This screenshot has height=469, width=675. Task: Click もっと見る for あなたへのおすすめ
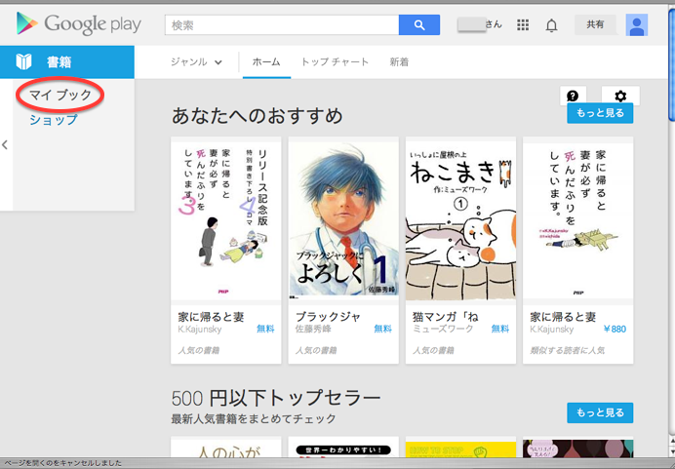[x=600, y=113]
